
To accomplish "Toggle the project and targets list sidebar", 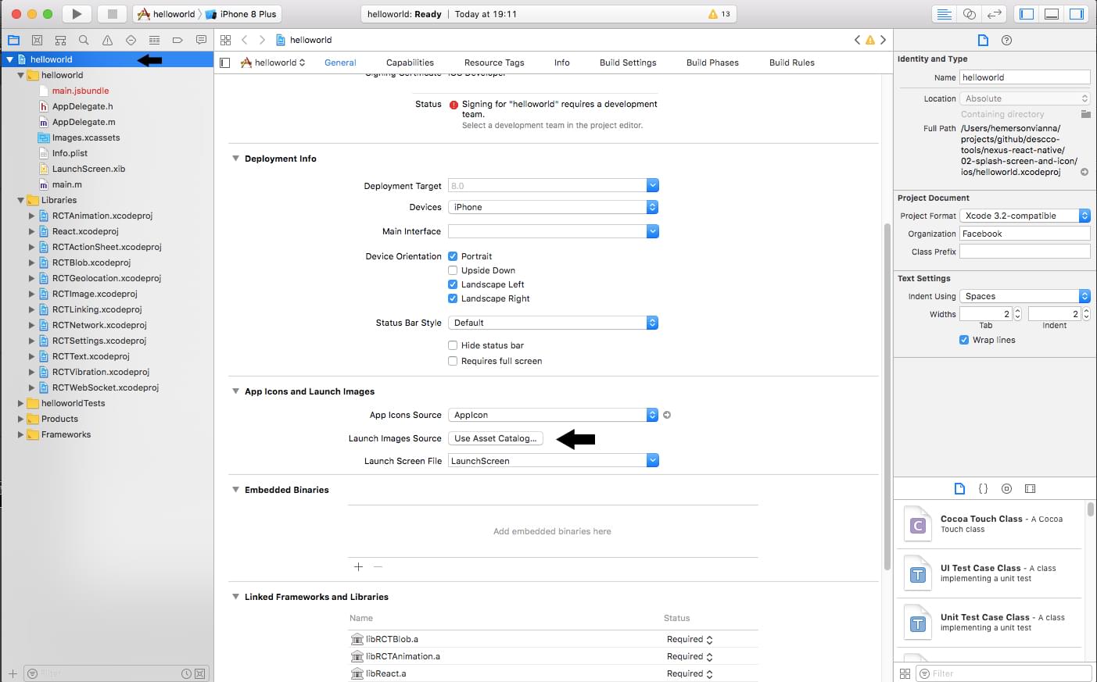I will coord(225,62).
